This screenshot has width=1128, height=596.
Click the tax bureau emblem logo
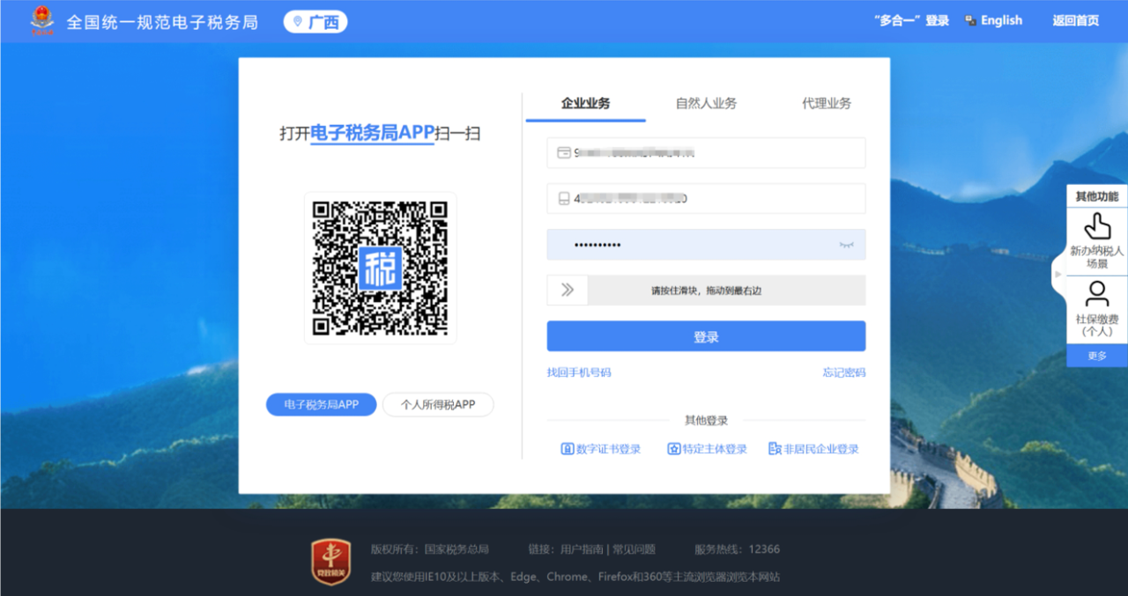click(41, 21)
